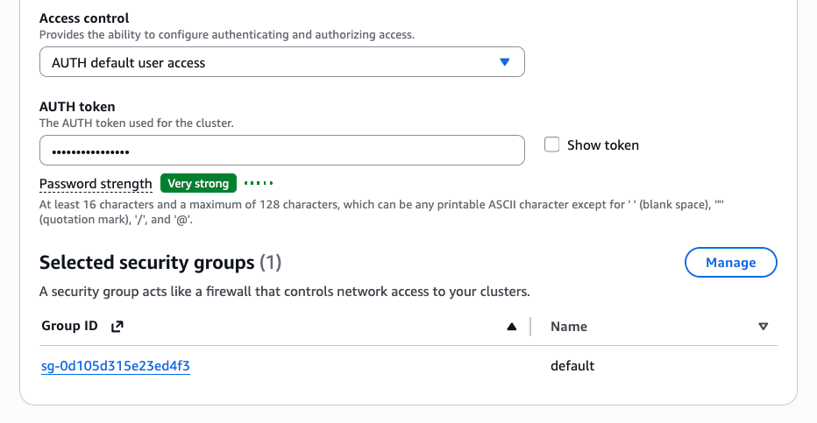The image size is (817, 423).
Task: Focus the AUTH token password field
Action: (282, 151)
